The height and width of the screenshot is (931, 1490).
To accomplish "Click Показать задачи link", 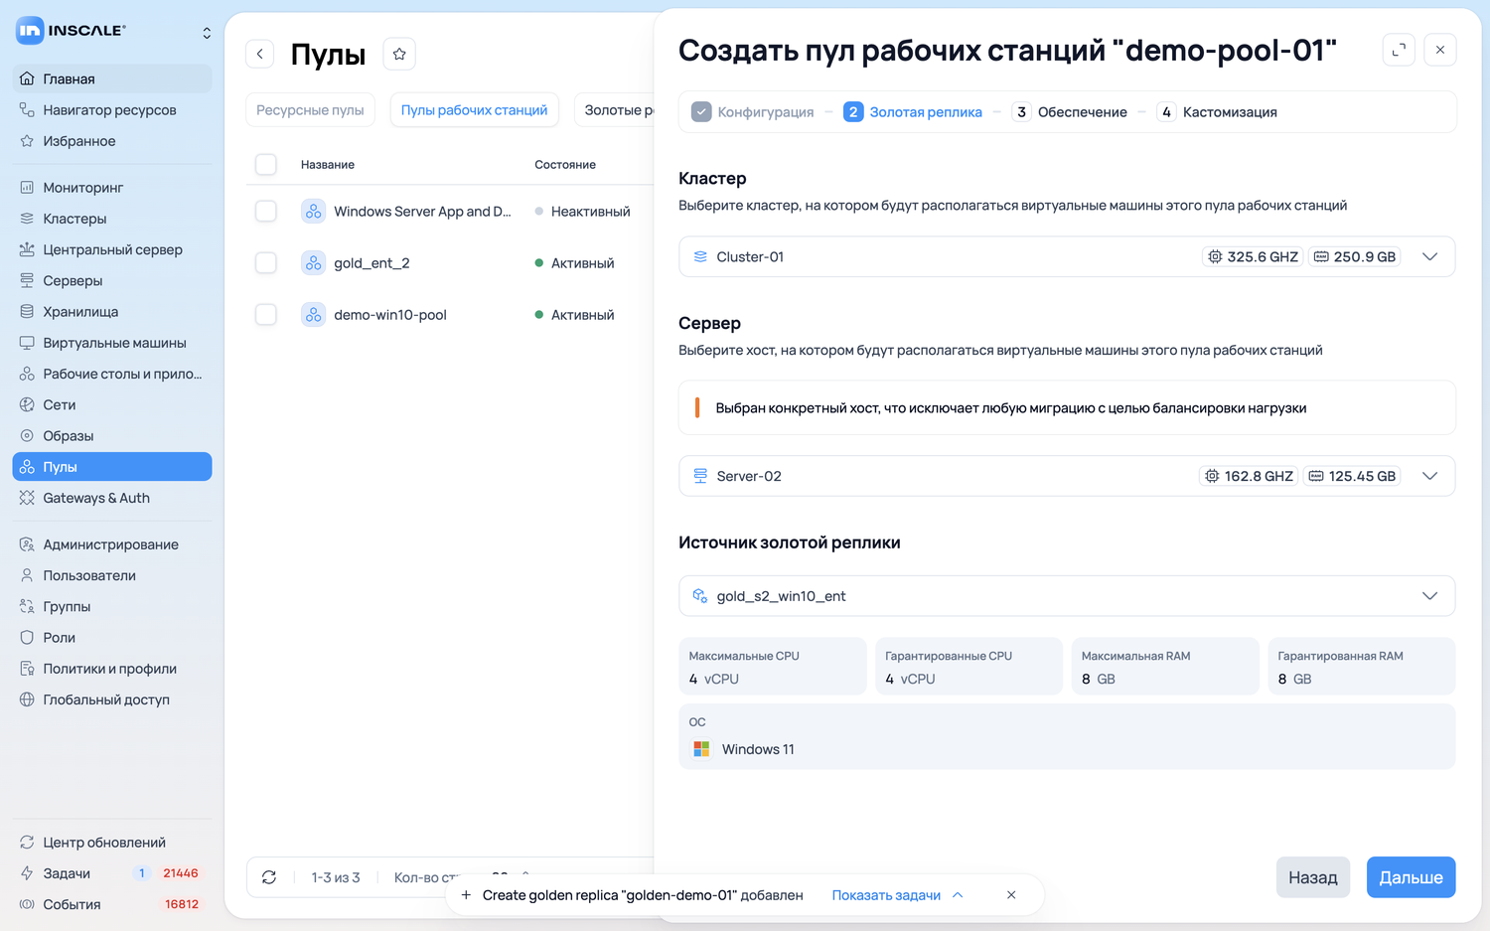I will [x=886, y=895].
